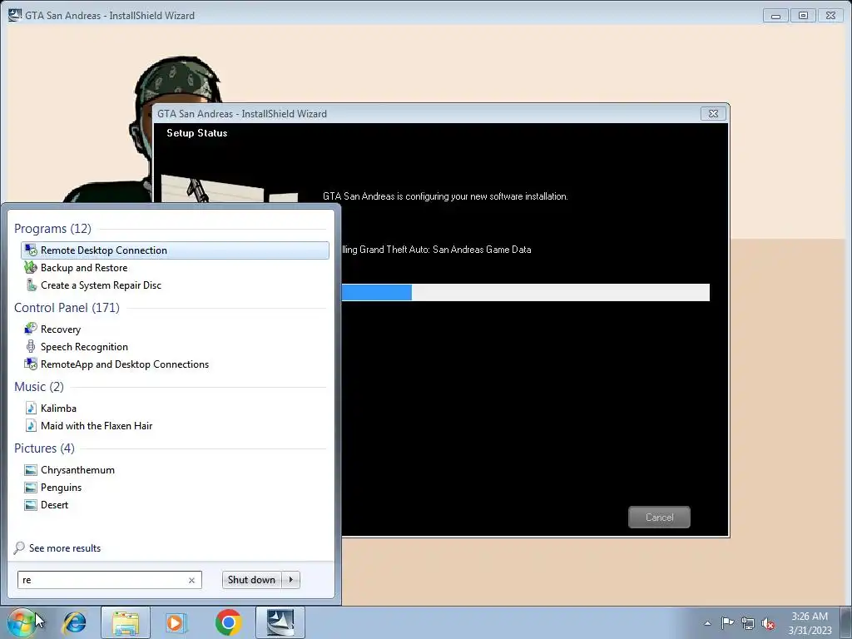Open Windows Explorer from the taskbar
Viewport: 852px width, 639px height.
(126, 622)
